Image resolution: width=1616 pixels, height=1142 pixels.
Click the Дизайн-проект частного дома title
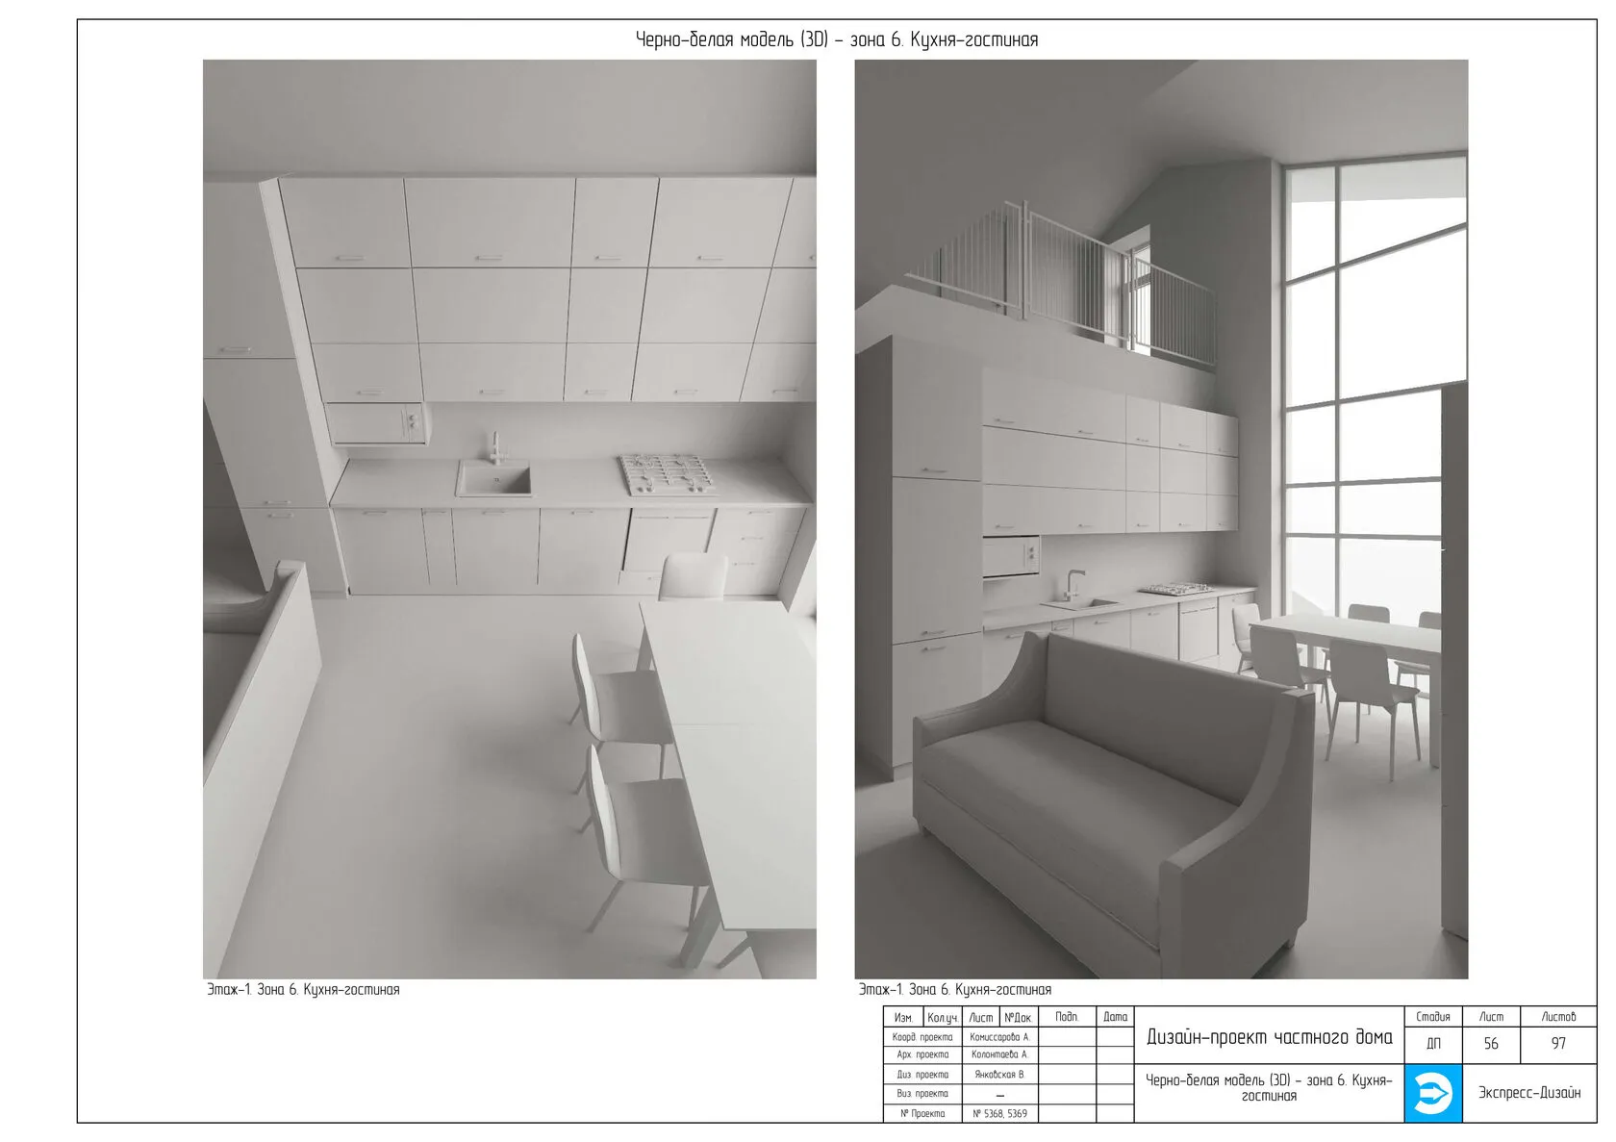coord(1269,1037)
